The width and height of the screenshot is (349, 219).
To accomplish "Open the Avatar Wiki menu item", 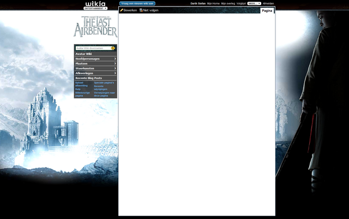I will point(95,54).
